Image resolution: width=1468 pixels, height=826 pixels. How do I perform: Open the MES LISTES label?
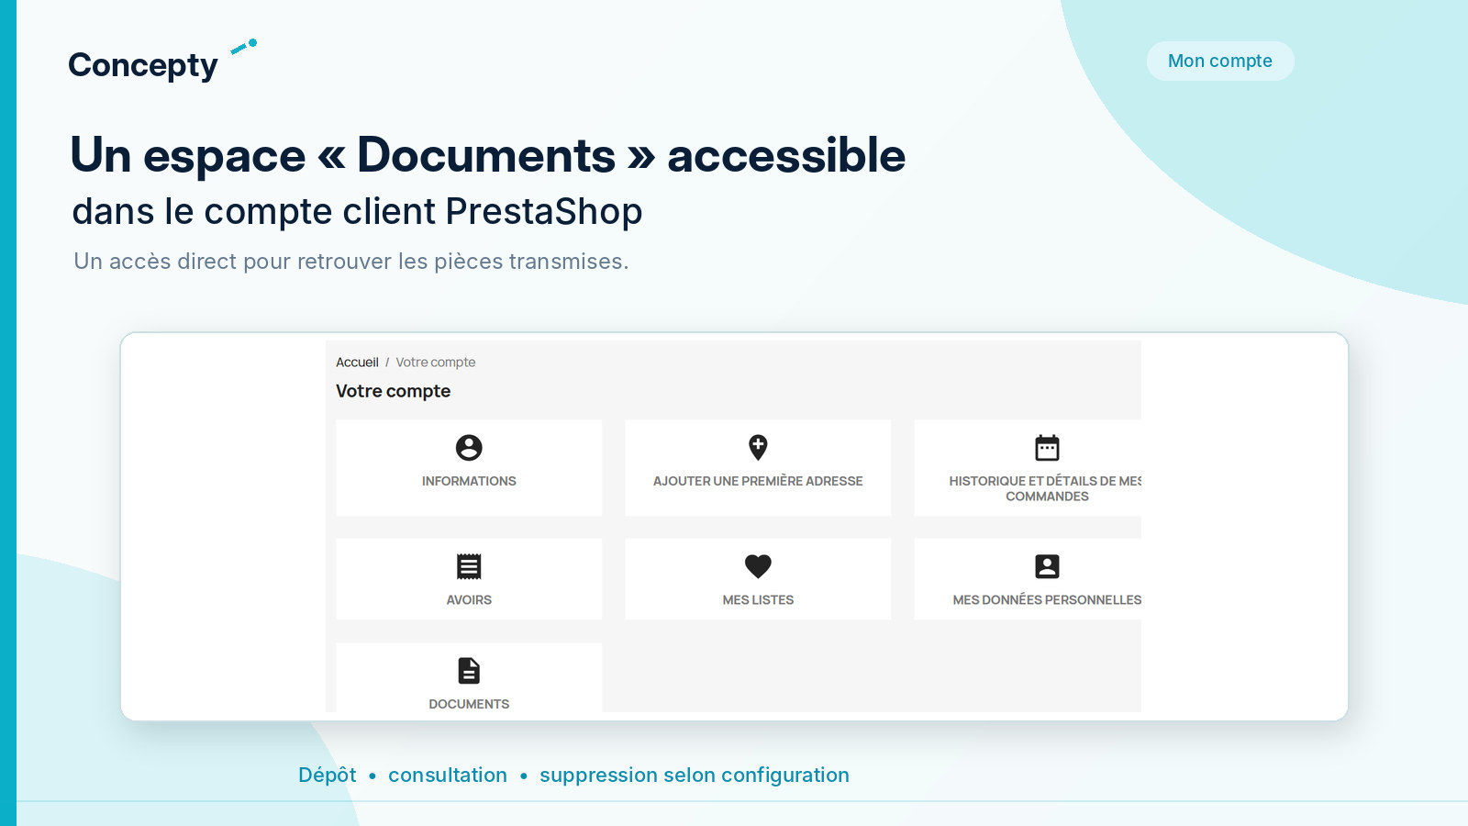(x=758, y=600)
